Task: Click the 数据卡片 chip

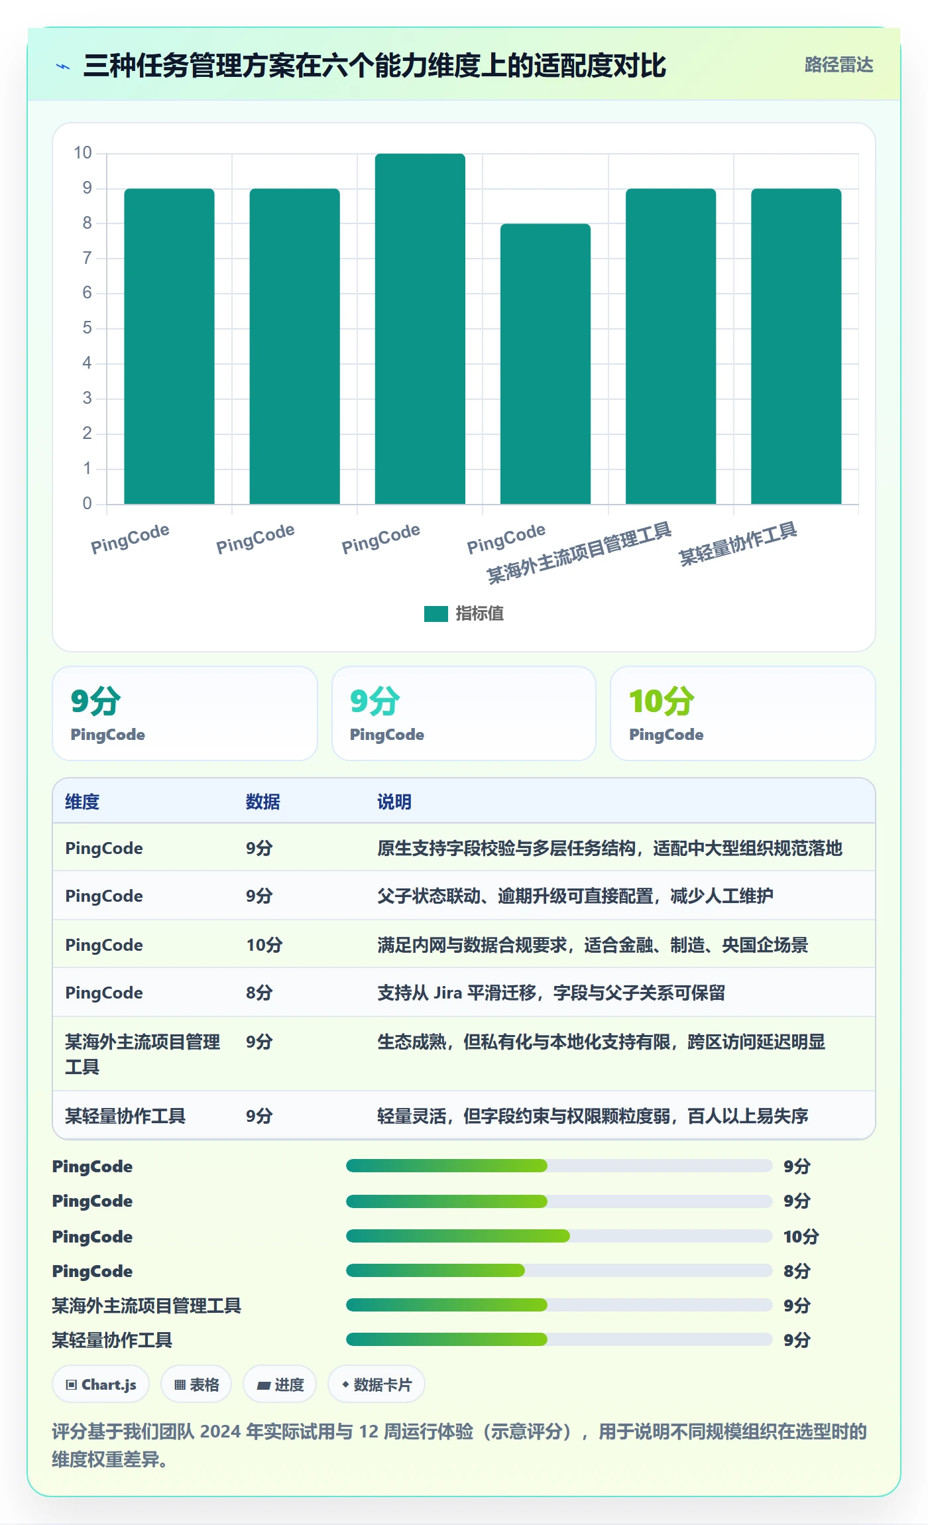Action: [x=377, y=1384]
